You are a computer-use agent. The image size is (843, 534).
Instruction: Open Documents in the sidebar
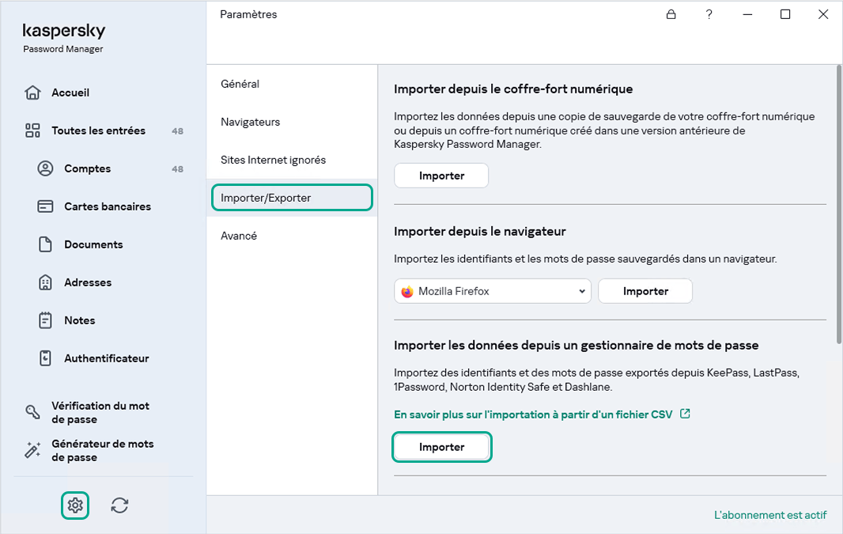[93, 244]
